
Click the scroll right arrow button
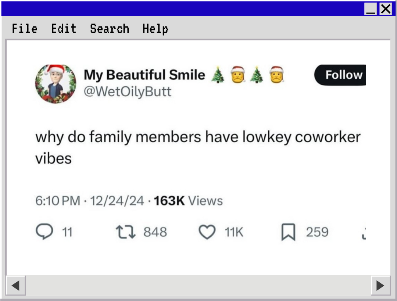point(380,286)
